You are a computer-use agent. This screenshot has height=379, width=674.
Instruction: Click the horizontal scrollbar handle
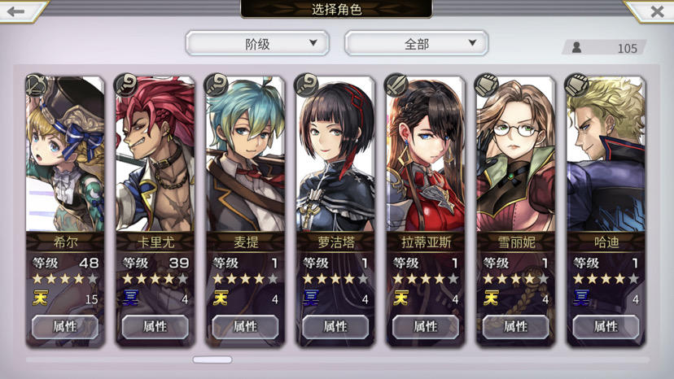(212, 359)
